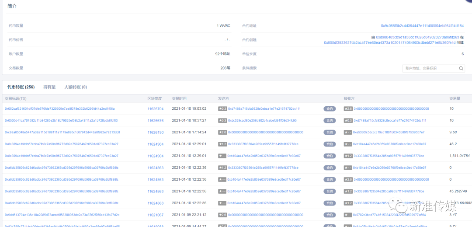Click the 203笔 transaction count value
472x227 pixels.
pos(225,68)
